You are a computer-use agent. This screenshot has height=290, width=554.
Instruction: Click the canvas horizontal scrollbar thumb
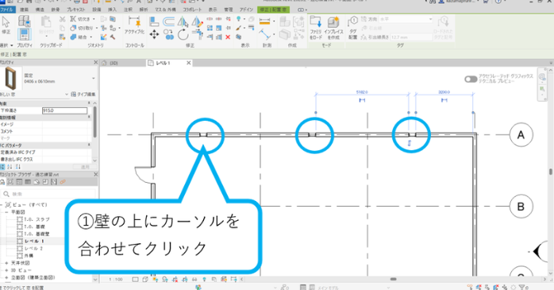[393, 280]
